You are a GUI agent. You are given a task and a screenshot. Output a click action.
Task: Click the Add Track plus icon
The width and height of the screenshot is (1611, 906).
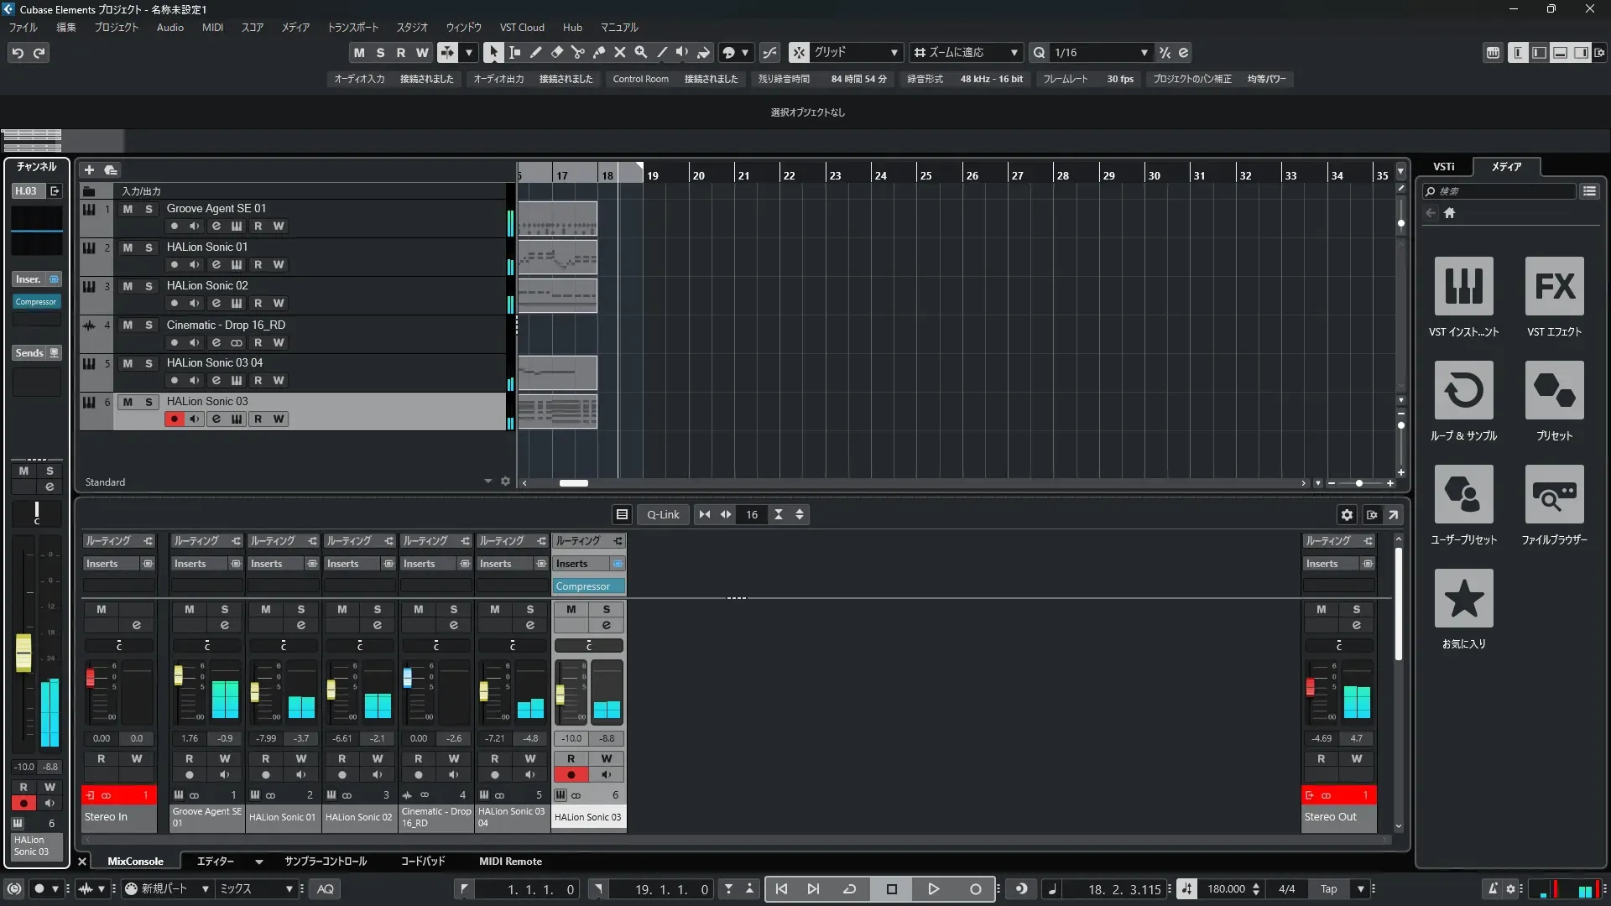point(89,169)
